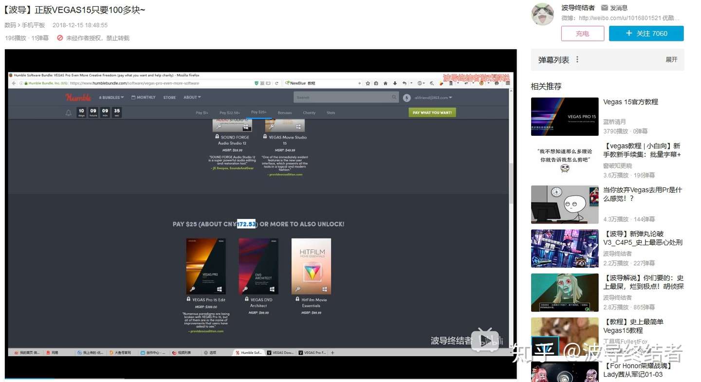Click the Windows icon on VEGAS Pro box
The height and width of the screenshot is (382, 701).
pyautogui.click(x=220, y=289)
